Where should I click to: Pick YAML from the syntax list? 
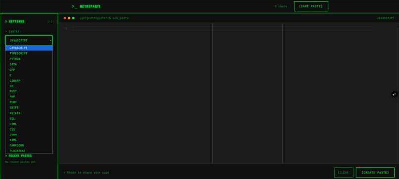point(29,140)
